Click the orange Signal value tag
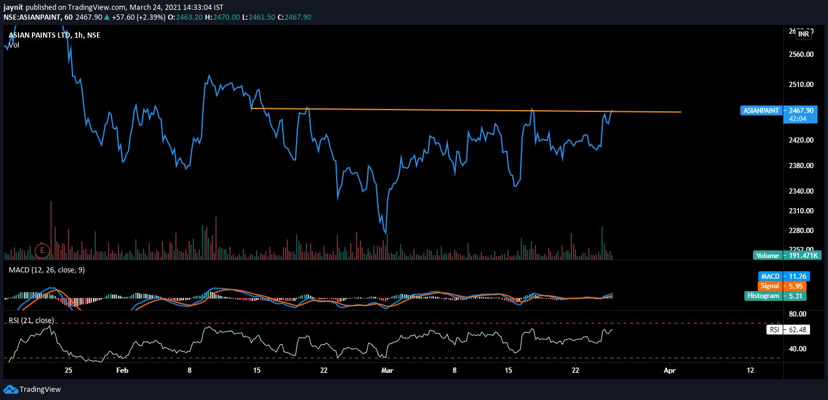The image size is (828, 400). 770,286
